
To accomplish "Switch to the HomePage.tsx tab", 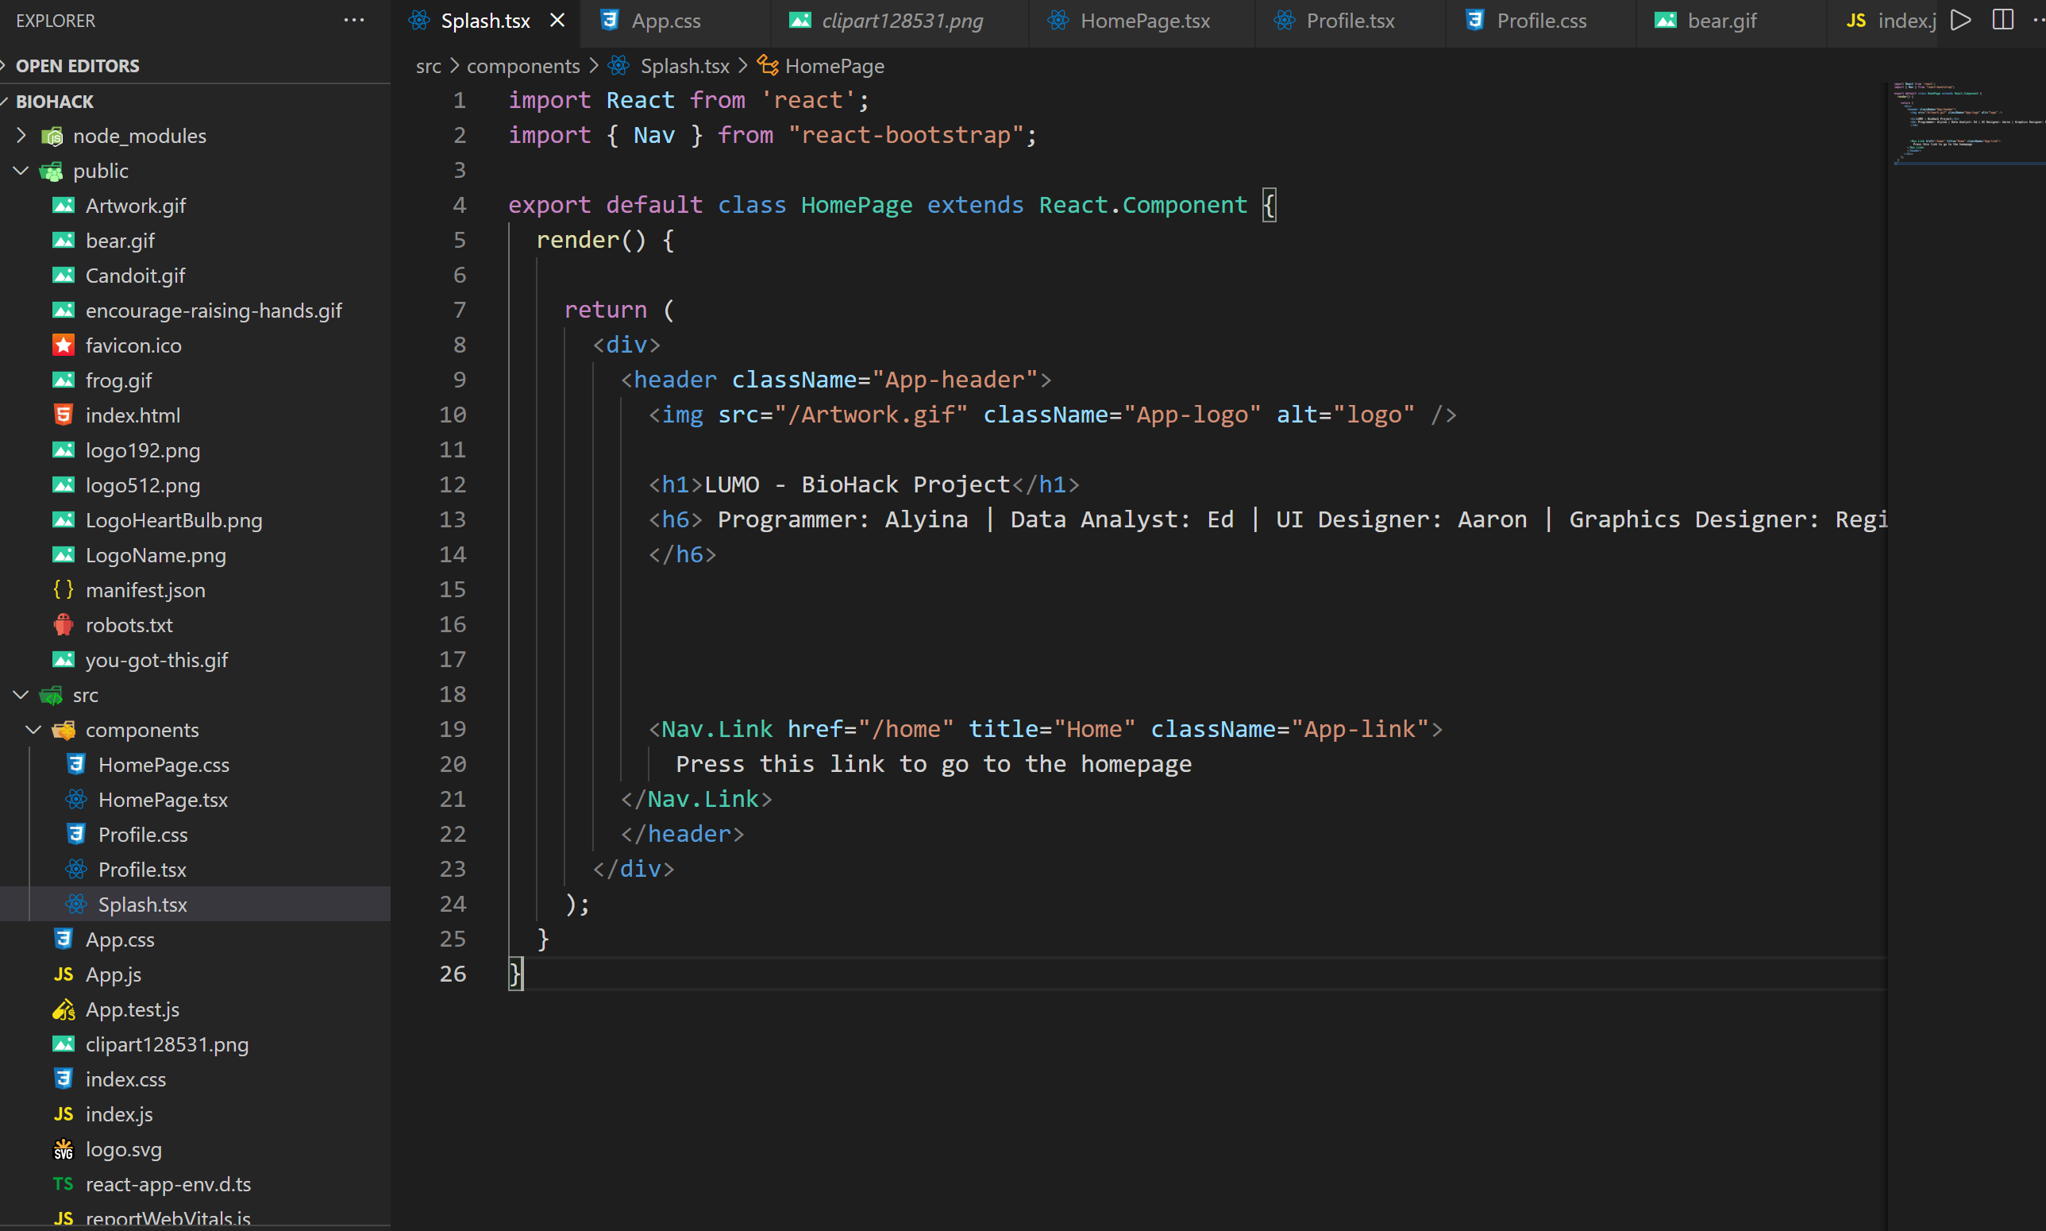I will (1144, 21).
